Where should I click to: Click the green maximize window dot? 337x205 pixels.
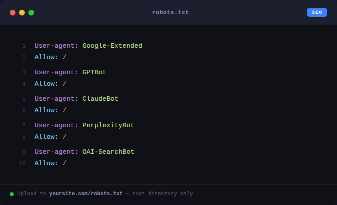click(x=31, y=13)
